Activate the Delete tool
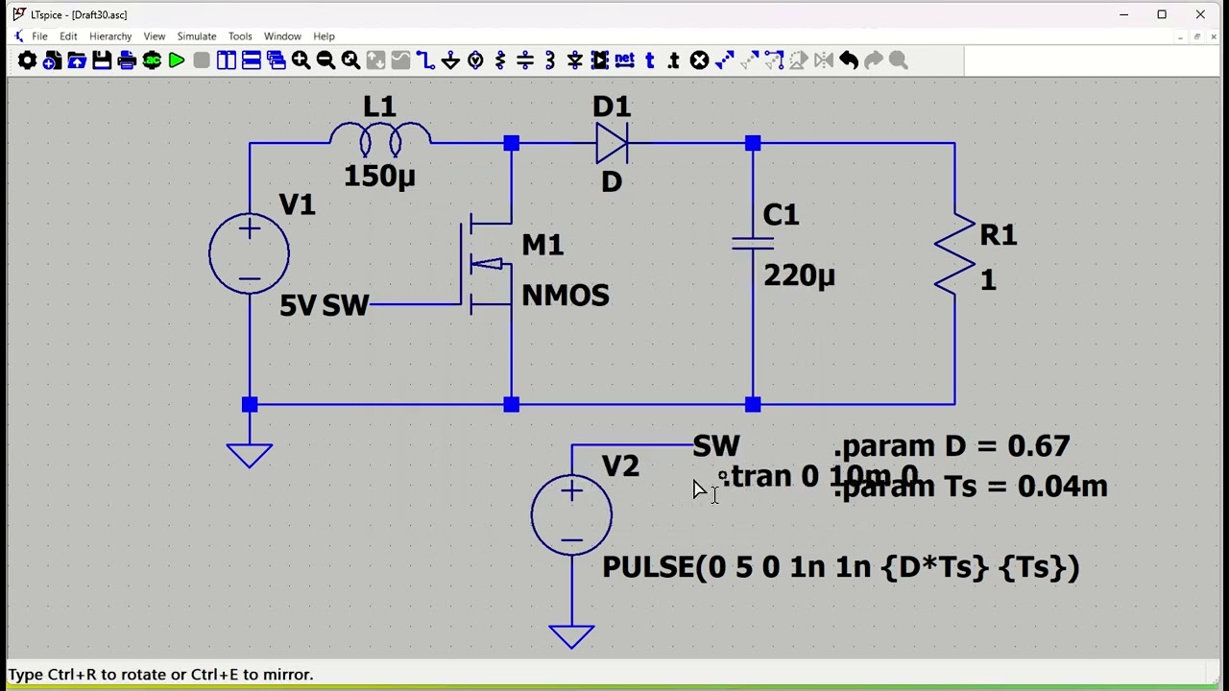The width and height of the screenshot is (1229, 691). [699, 60]
